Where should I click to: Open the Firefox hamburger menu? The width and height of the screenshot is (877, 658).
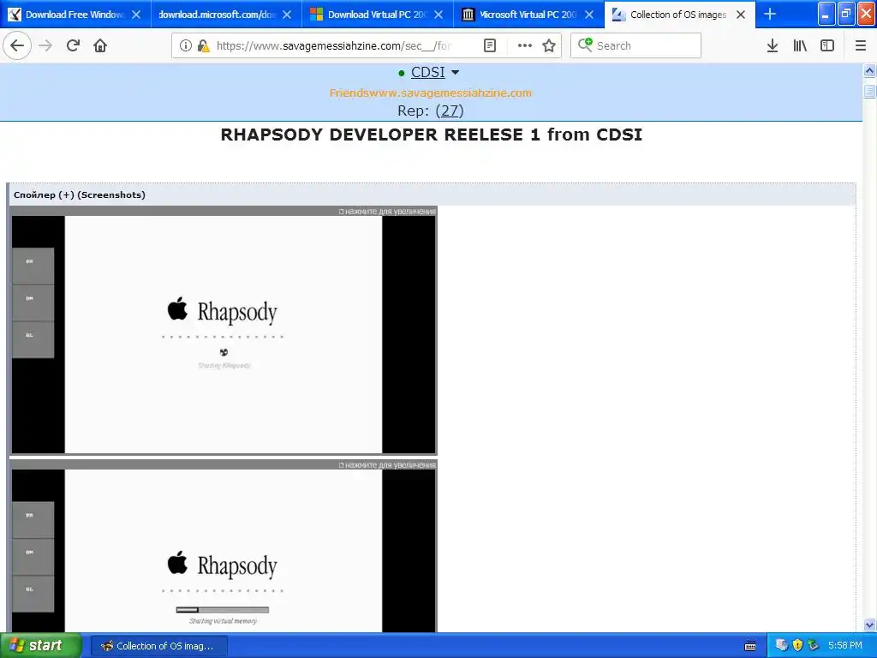point(861,45)
